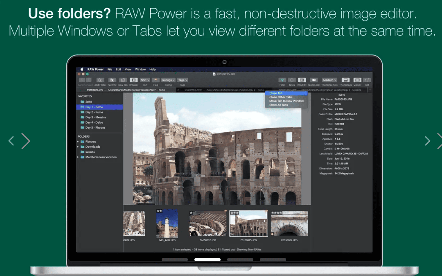Screen dimensions: 442x276
Task: Select Show All Tabs menu entry
Action: click(286, 105)
